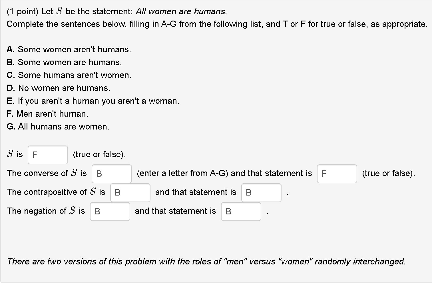Click the italic note about two versions
The image size is (432, 283).
point(206,261)
